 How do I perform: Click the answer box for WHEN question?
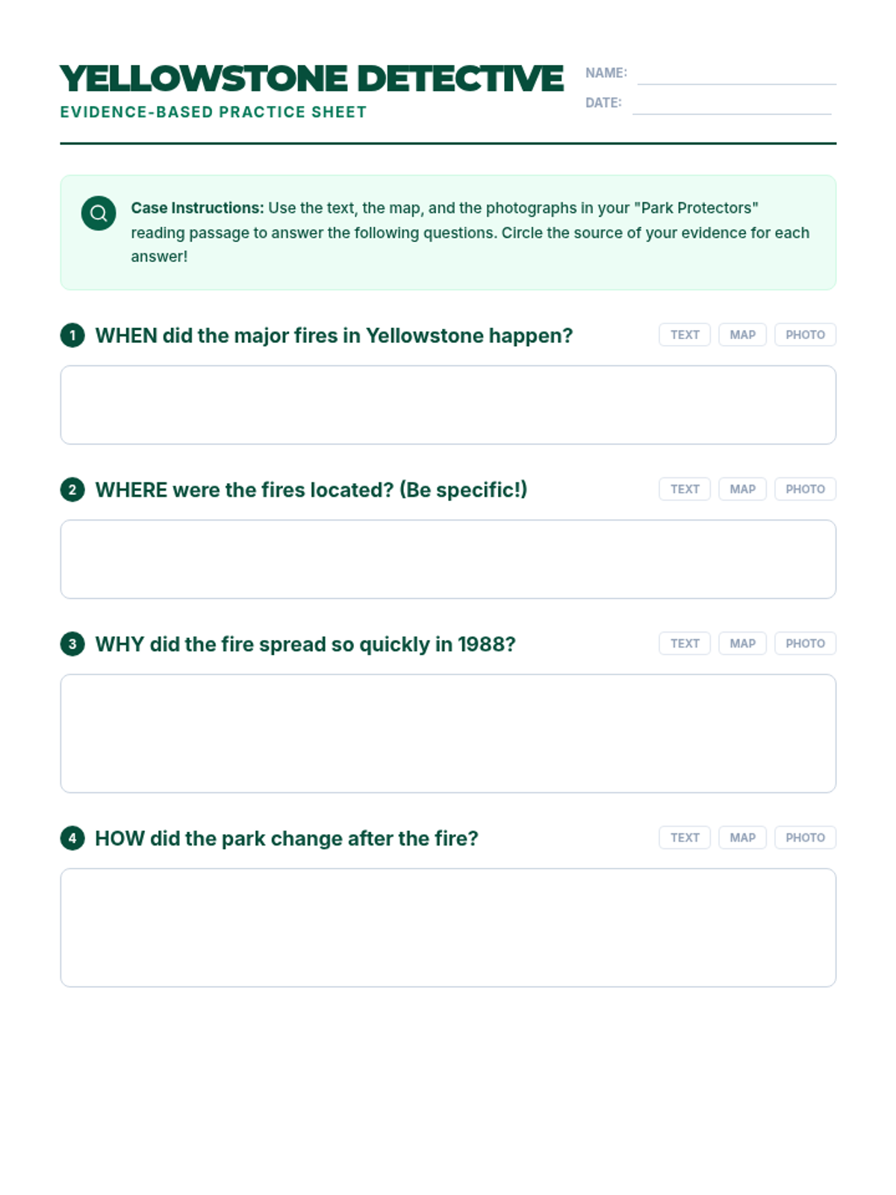coord(448,405)
